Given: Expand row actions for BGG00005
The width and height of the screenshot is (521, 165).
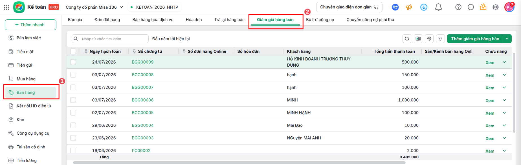Looking at the screenshot, I should pyautogui.click(x=504, y=113).
